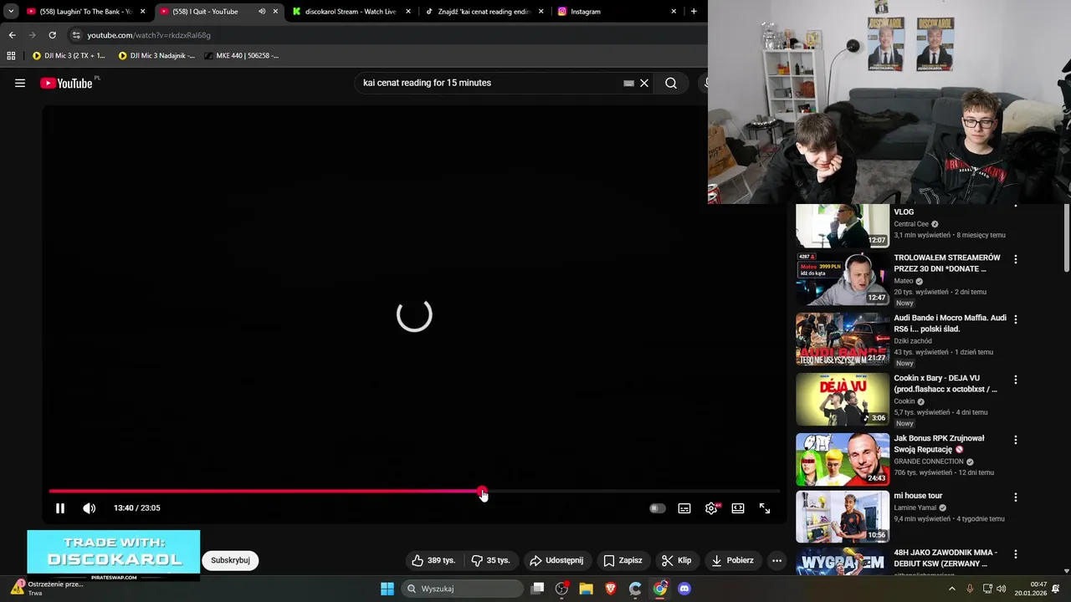Open the on-screen keyboard icon in search

click(629, 84)
